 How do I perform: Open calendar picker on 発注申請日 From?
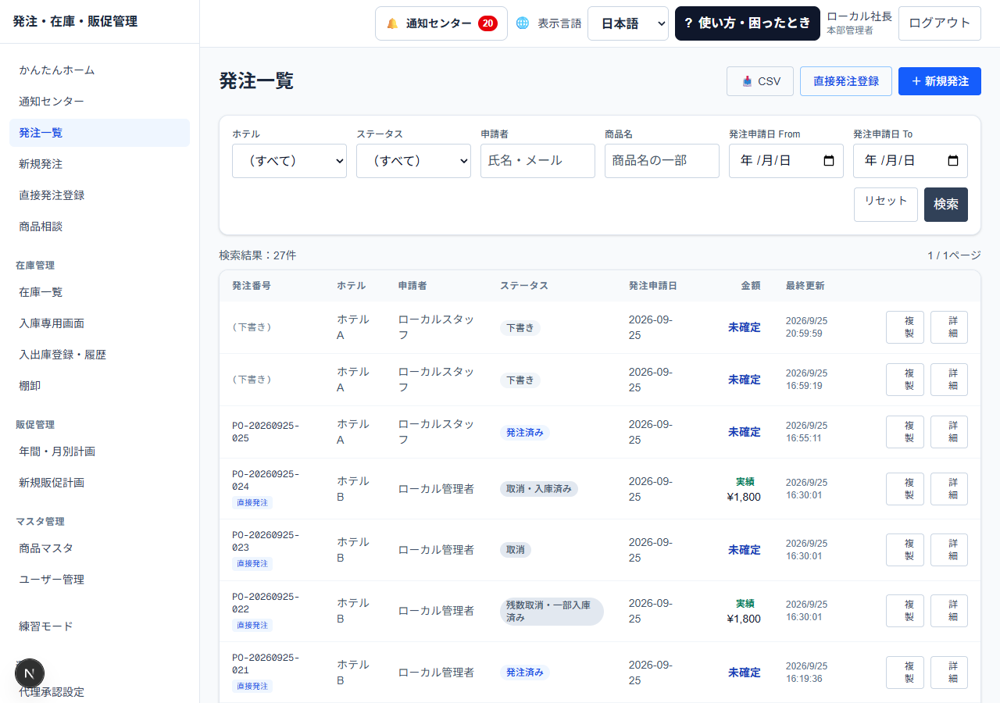coord(829,161)
